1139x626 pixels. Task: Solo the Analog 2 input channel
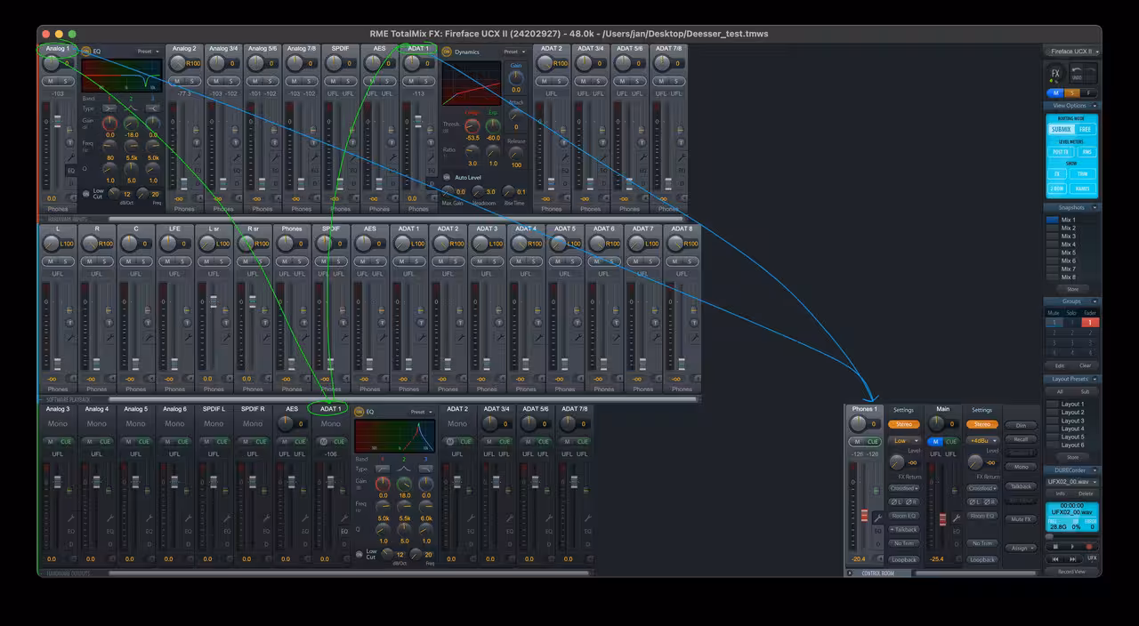(192, 82)
